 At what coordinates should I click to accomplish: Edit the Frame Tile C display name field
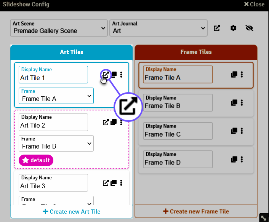pyautogui.click(x=178, y=131)
